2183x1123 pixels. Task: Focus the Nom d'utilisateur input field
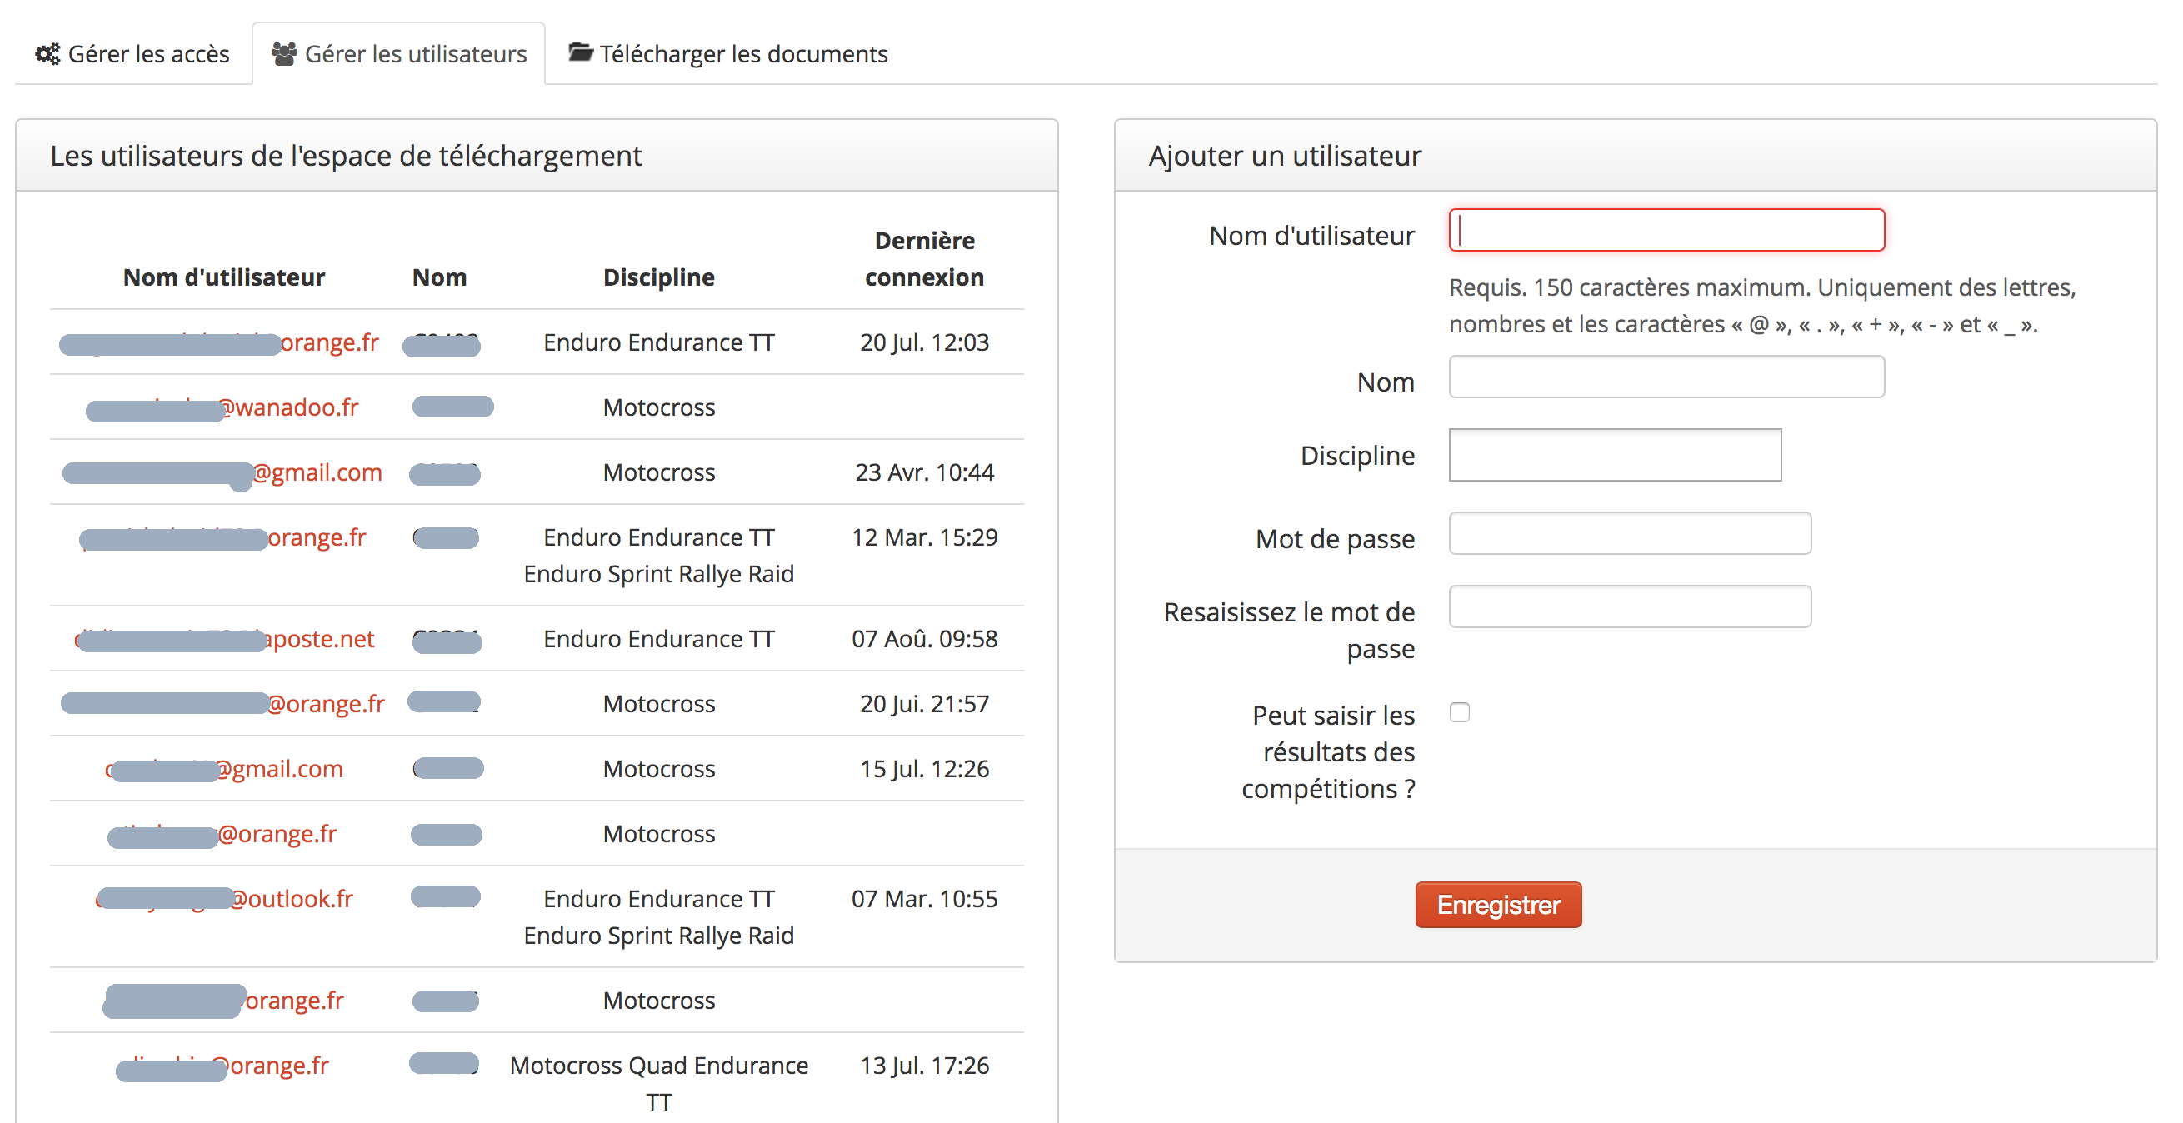(1666, 231)
